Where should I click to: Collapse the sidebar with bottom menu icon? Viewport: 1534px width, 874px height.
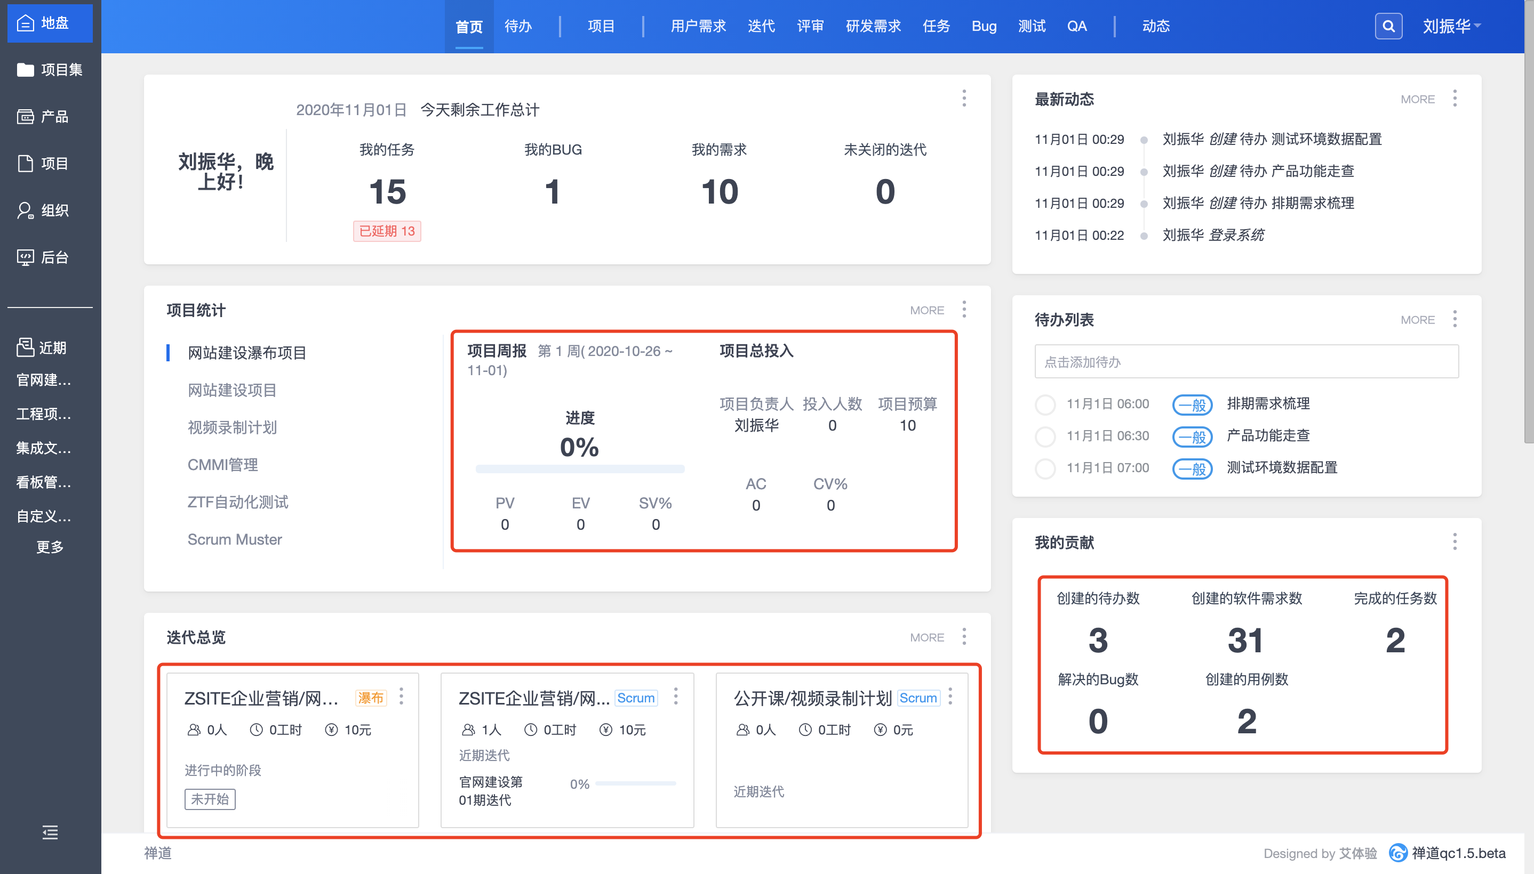tap(50, 832)
